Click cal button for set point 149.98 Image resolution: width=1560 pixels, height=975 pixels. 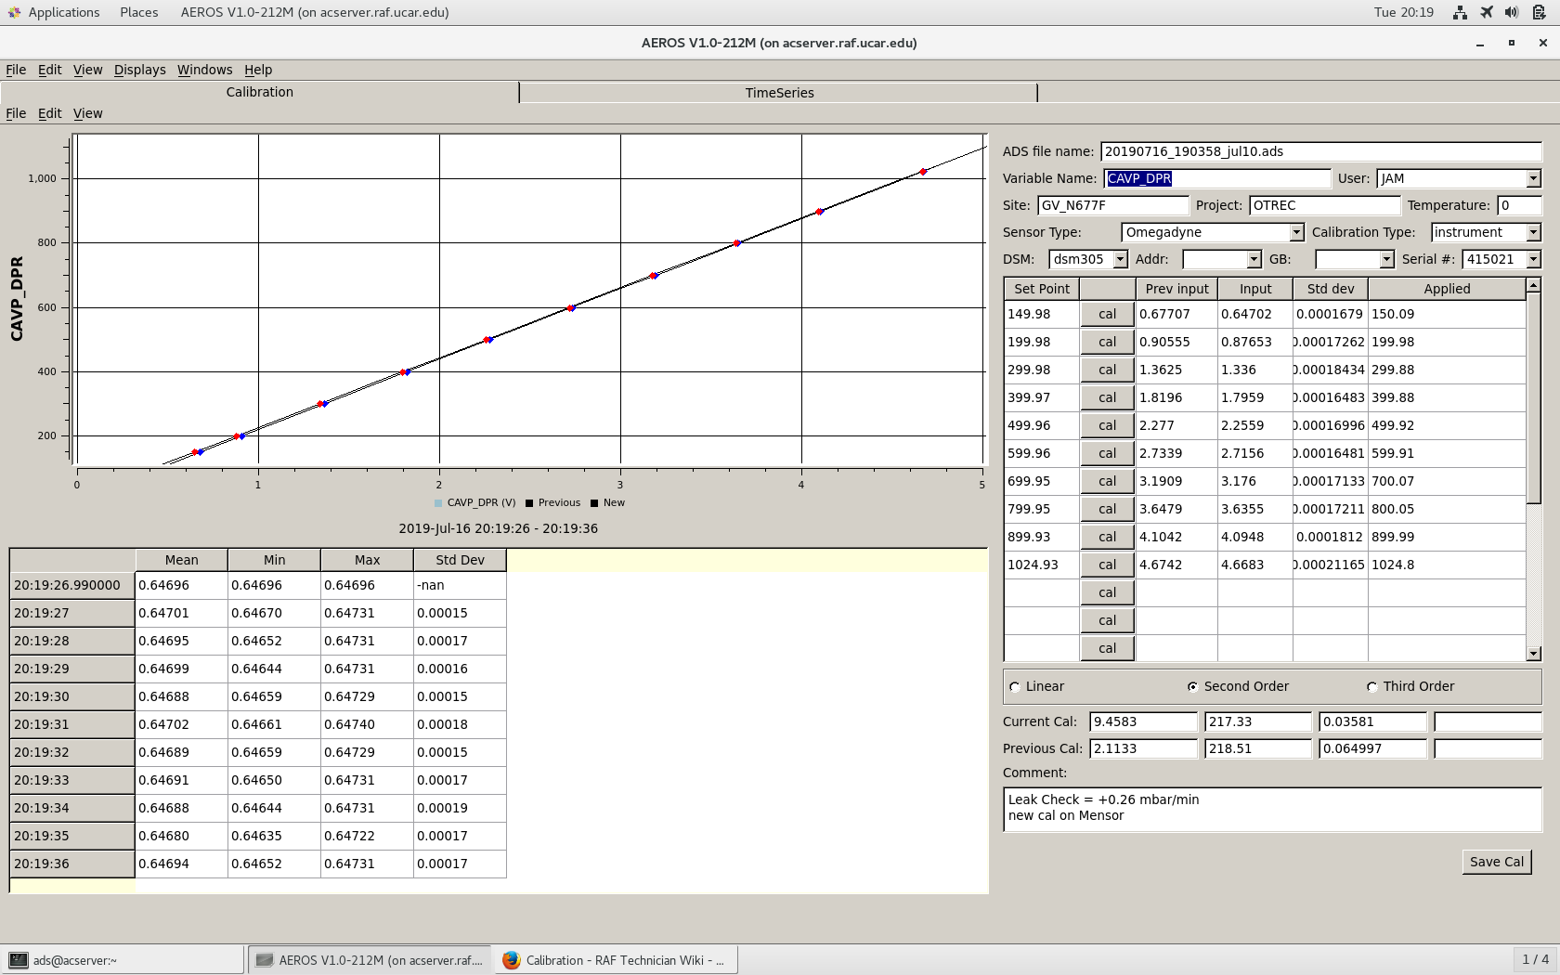point(1107,314)
